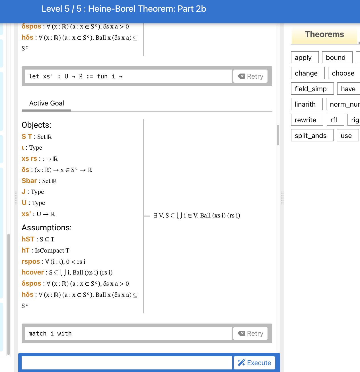Click the proof panel vertical scrollbar
This screenshot has width=360, height=372.
click(278, 135)
